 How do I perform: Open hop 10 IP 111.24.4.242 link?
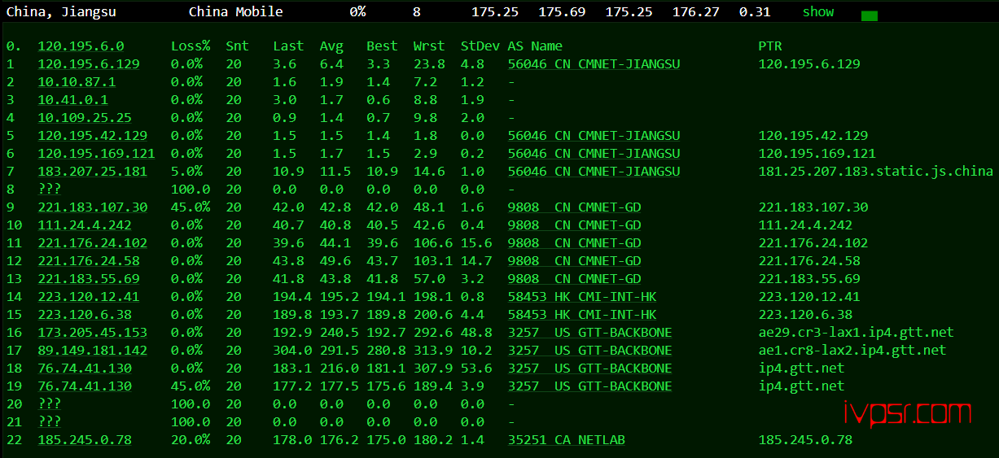(85, 225)
